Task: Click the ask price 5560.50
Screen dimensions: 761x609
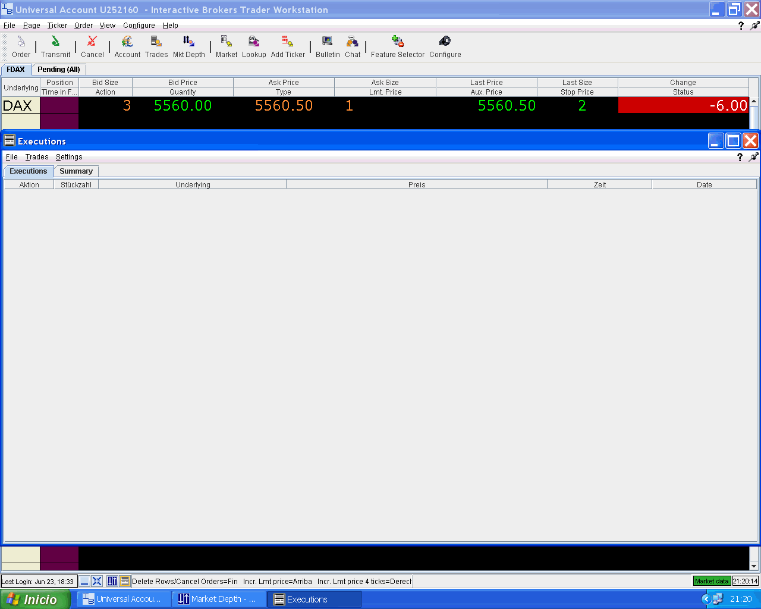Action: 284,105
